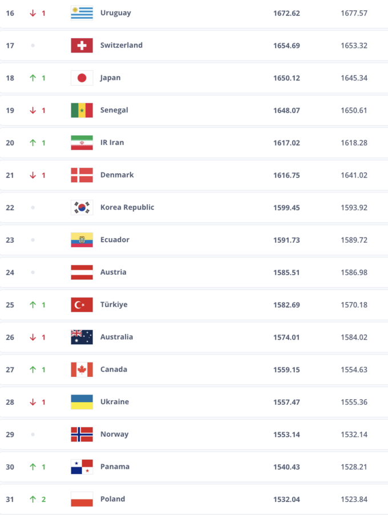Viewport: 388px width, 515px height.
Task: Click the Austria team name
Action: [x=113, y=272]
